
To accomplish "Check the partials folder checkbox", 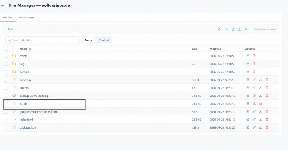I will [6, 72].
